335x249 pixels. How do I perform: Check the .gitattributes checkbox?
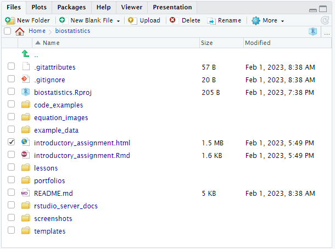coord(11,66)
